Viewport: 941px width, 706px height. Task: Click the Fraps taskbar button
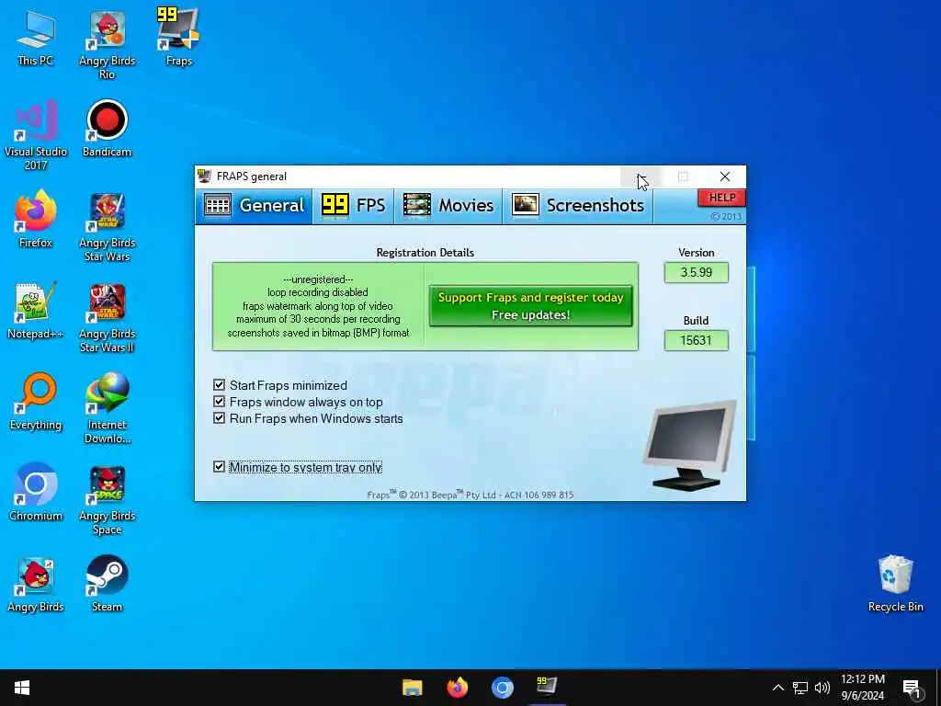(x=547, y=688)
